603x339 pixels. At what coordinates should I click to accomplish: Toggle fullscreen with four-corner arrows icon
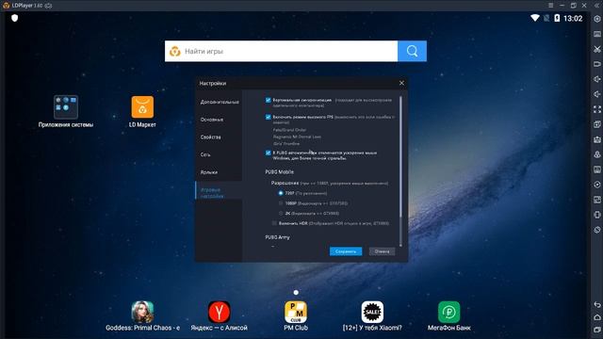coord(597,109)
